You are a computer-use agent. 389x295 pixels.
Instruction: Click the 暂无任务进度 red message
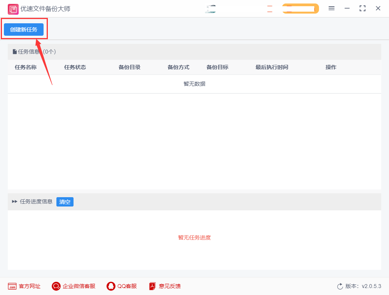point(194,238)
